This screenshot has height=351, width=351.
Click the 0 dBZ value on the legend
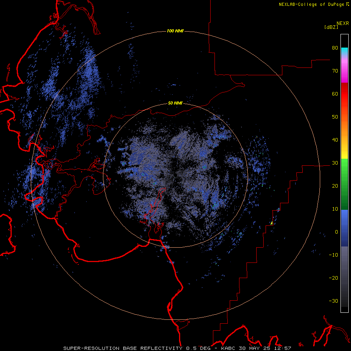tap(337, 232)
